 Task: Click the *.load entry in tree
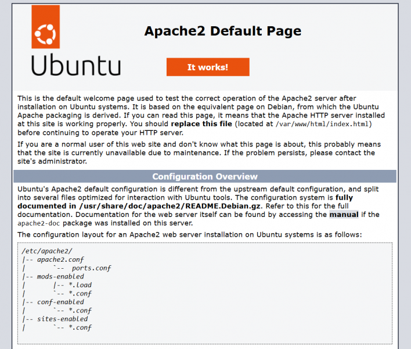click(80, 285)
